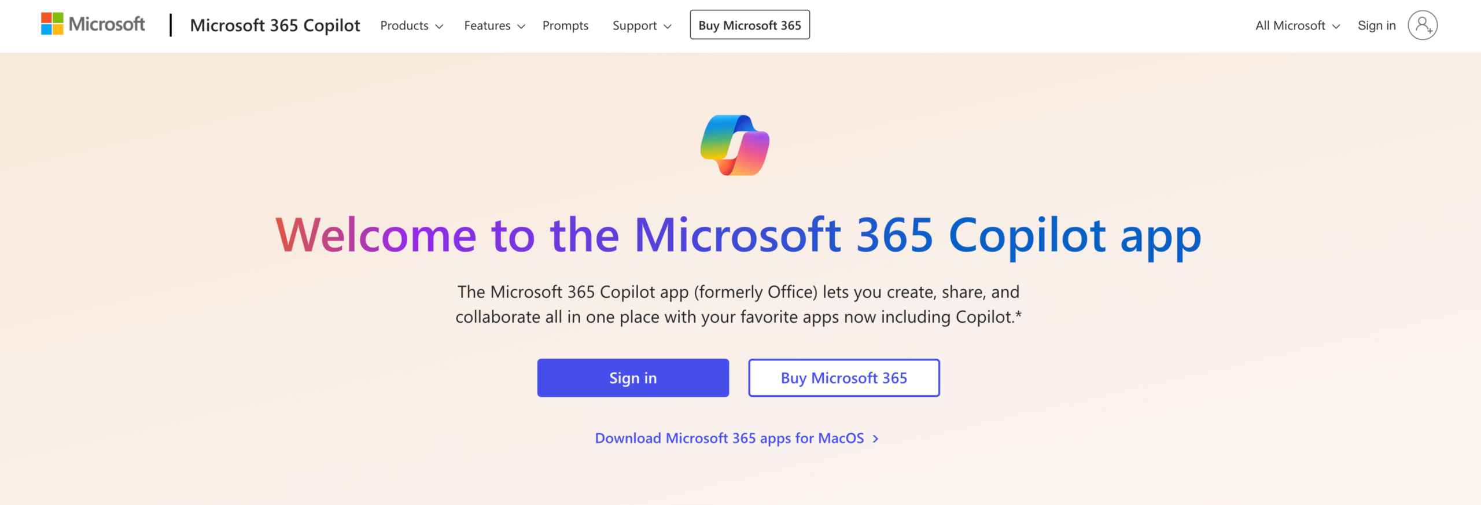Expand the Support menu
The height and width of the screenshot is (505, 1481).
click(634, 25)
